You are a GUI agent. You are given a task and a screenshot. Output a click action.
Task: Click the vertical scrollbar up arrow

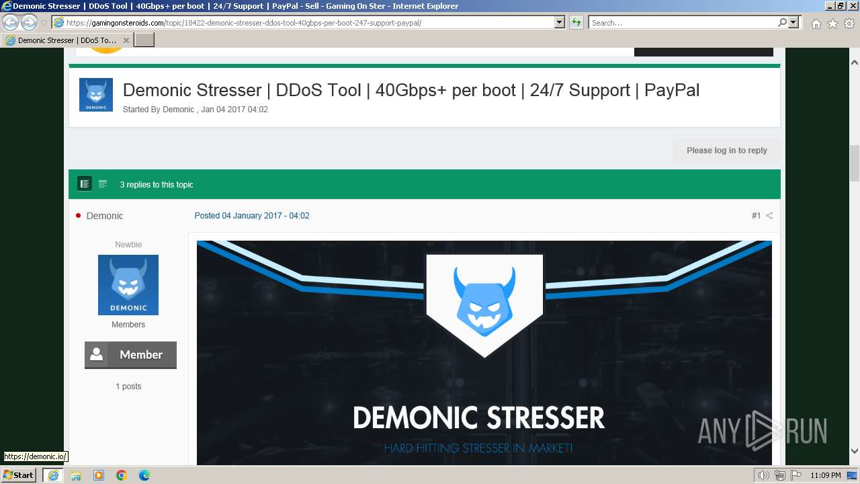855,62
